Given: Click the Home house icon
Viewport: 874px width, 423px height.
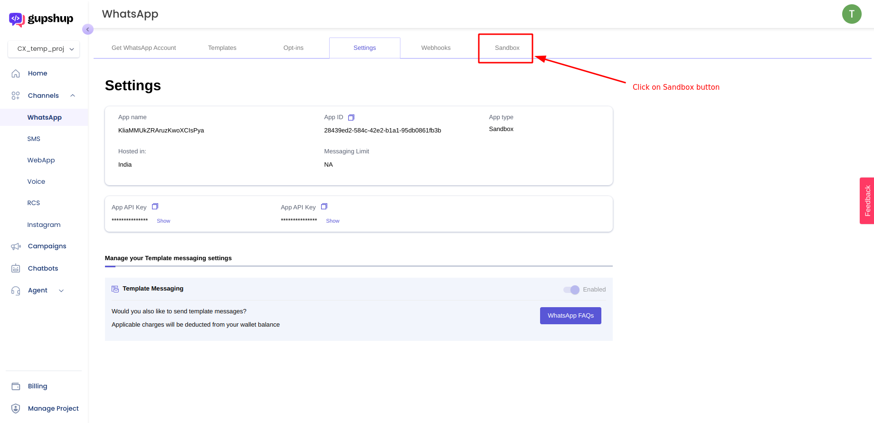Looking at the screenshot, I should [16, 73].
